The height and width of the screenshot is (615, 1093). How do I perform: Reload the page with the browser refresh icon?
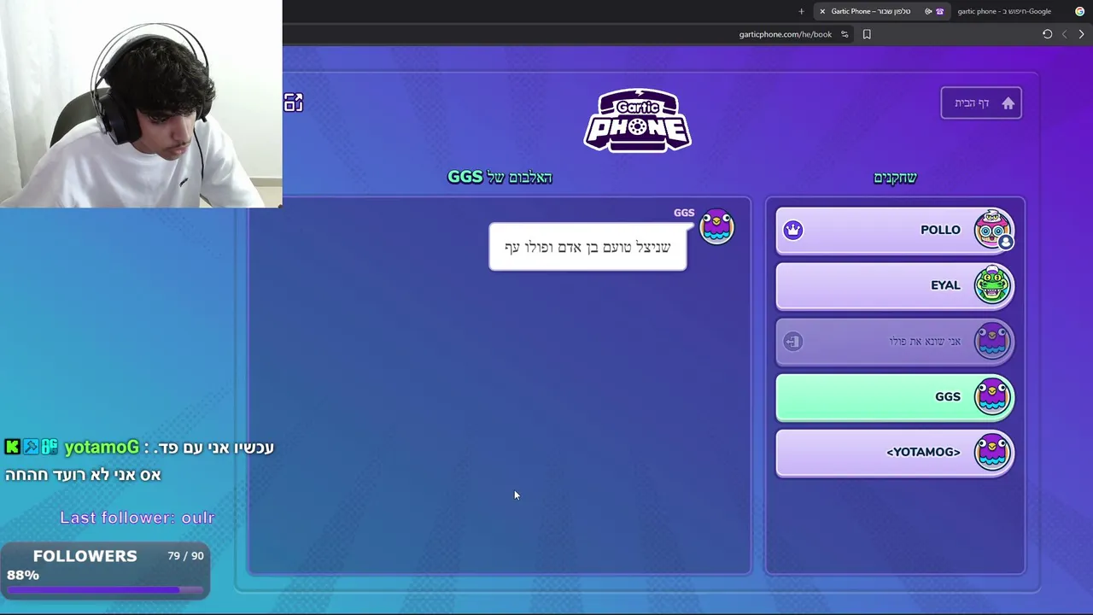[x=1047, y=34]
